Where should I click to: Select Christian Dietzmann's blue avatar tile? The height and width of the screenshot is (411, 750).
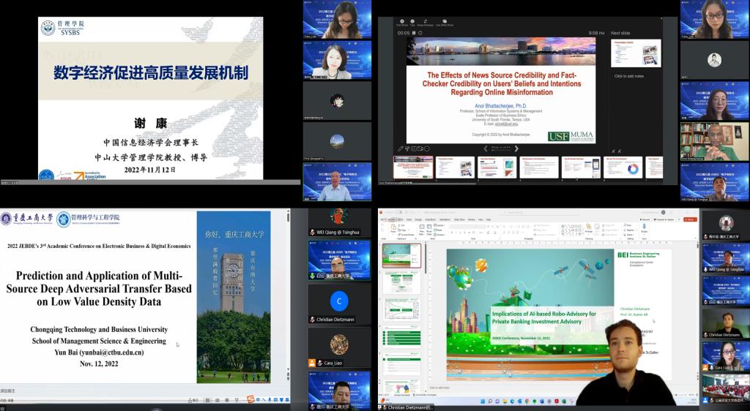pyautogui.click(x=338, y=301)
